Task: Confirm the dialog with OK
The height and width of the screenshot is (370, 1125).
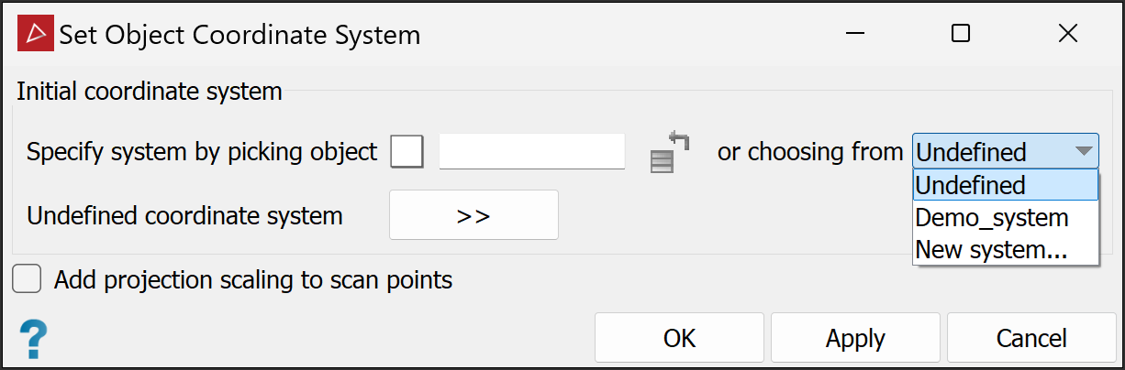Action: (x=679, y=338)
